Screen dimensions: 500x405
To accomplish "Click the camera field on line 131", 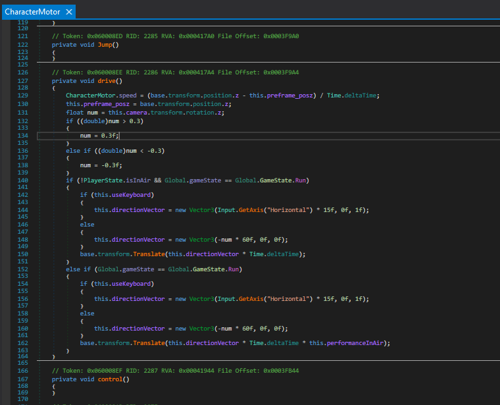I will tap(136, 113).
